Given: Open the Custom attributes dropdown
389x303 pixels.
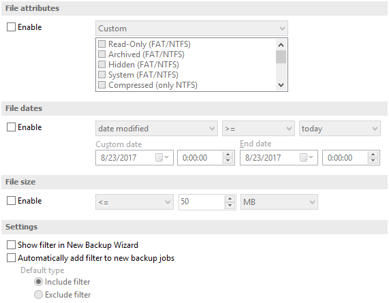Looking at the screenshot, I should pyautogui.click(x=191, y=29).
